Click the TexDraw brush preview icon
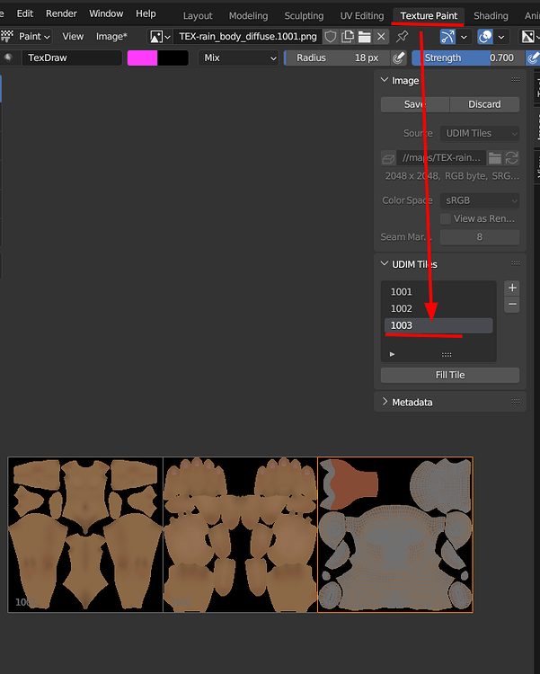 [x=8, y=58]
